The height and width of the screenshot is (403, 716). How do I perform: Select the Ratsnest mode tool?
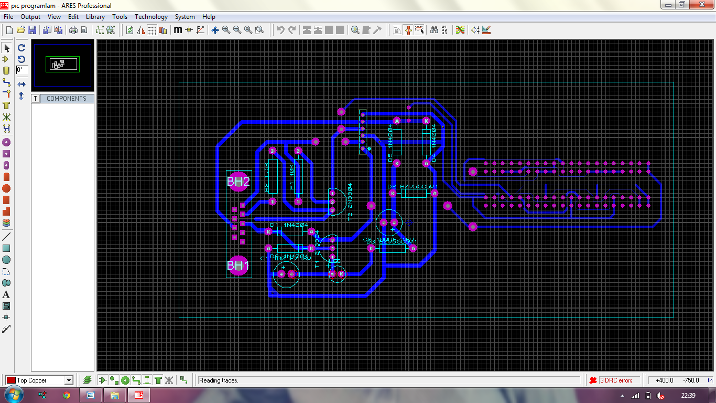coord(6,117)
